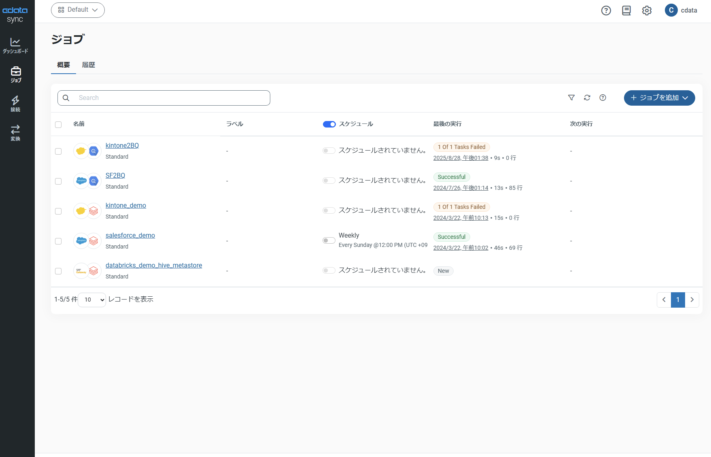Open the settings gear icon
711x457 pixels.
[x=647, y=11]
